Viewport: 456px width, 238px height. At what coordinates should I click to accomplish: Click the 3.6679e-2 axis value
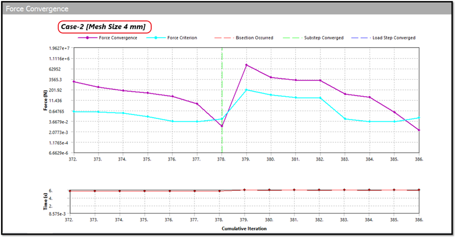point(59,122)
